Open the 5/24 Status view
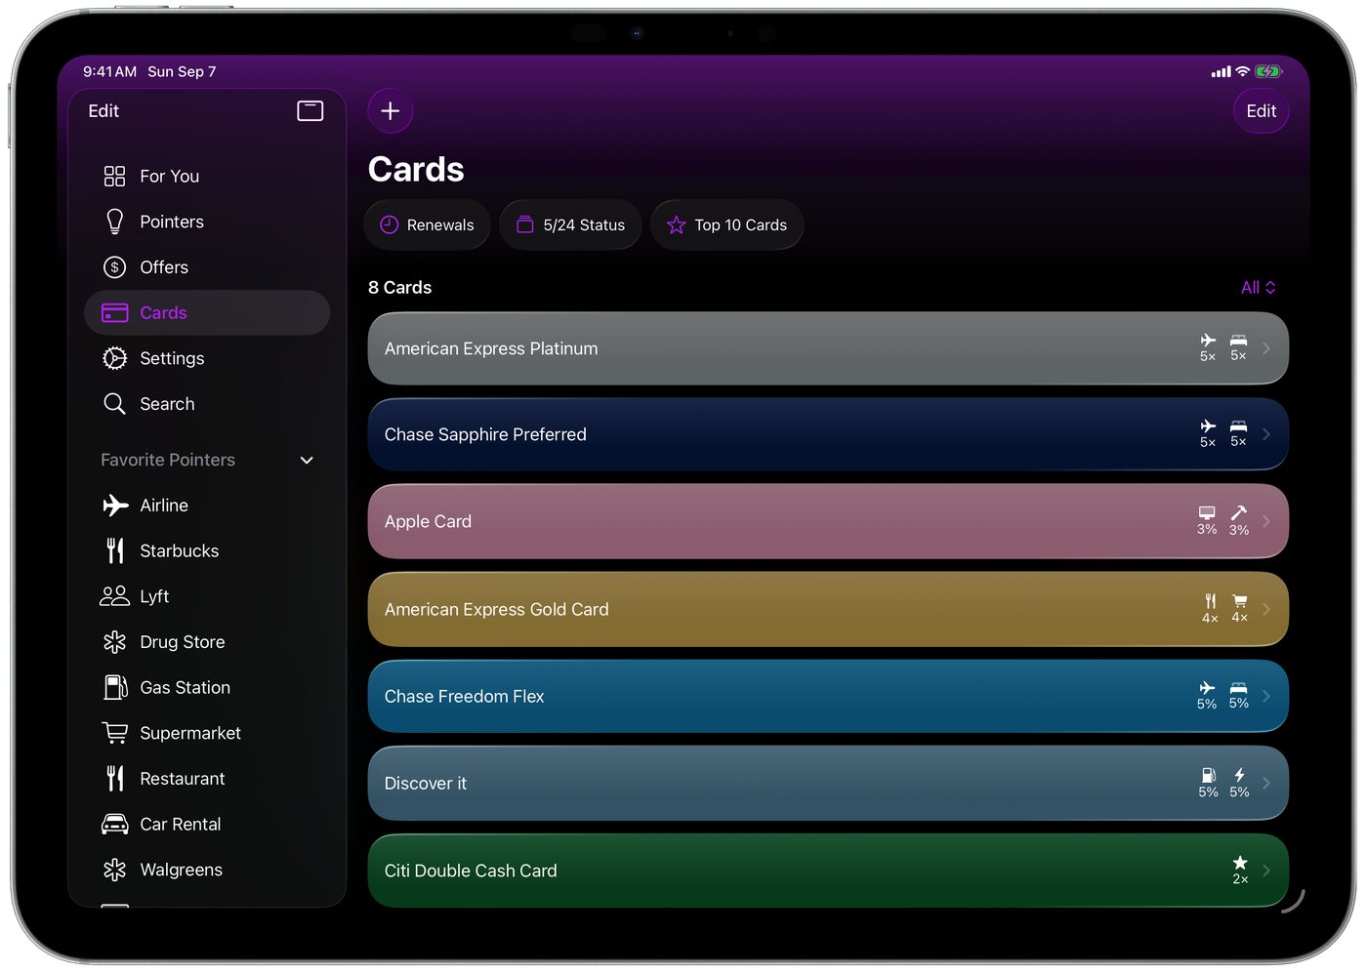Screen dimensions: 1367x973 570,225
